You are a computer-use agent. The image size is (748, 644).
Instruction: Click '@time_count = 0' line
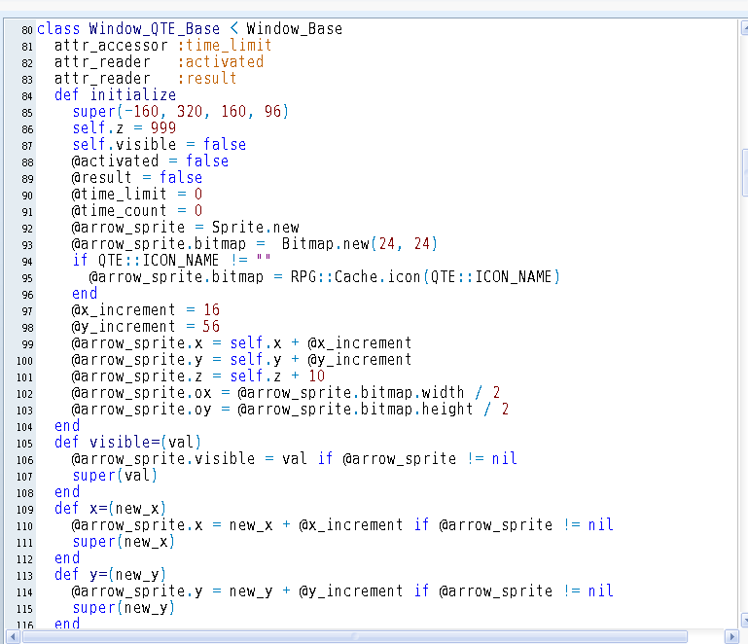coord(137,211)
